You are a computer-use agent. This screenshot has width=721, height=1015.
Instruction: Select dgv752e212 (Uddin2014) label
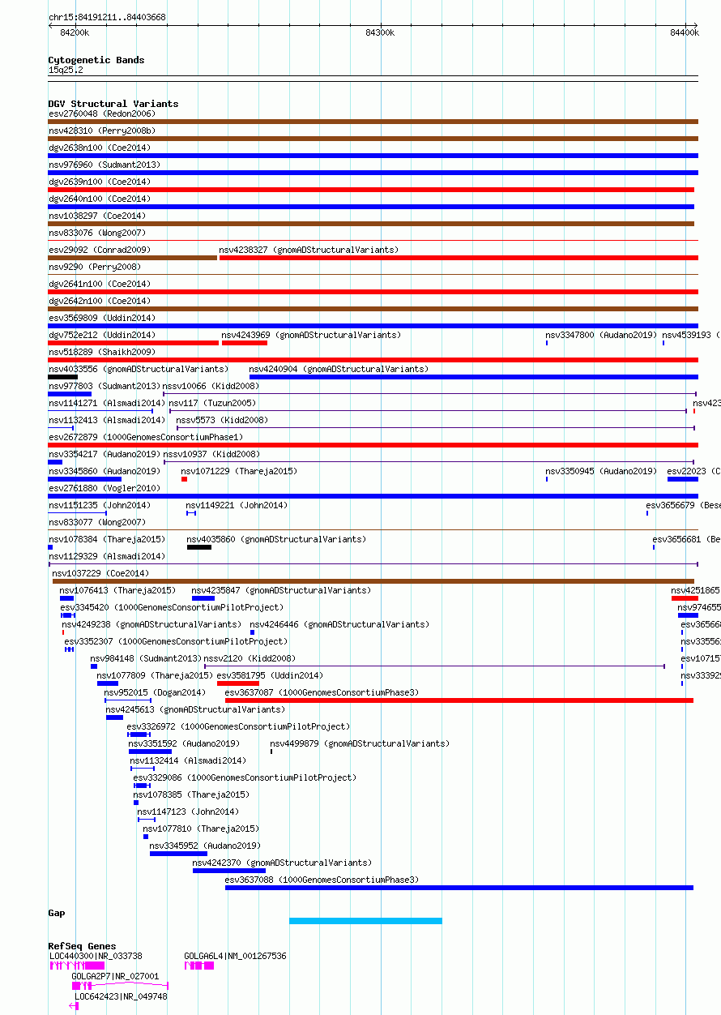pos(102,335)
